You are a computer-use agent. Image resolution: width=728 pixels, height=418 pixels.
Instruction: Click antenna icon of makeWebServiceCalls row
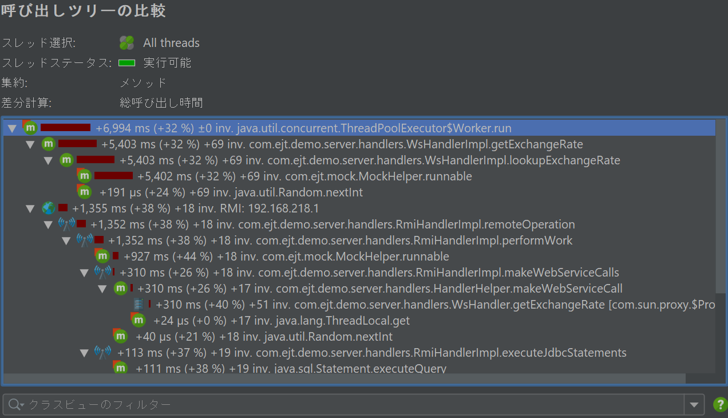pyautogui.click(x=102, y=272)
